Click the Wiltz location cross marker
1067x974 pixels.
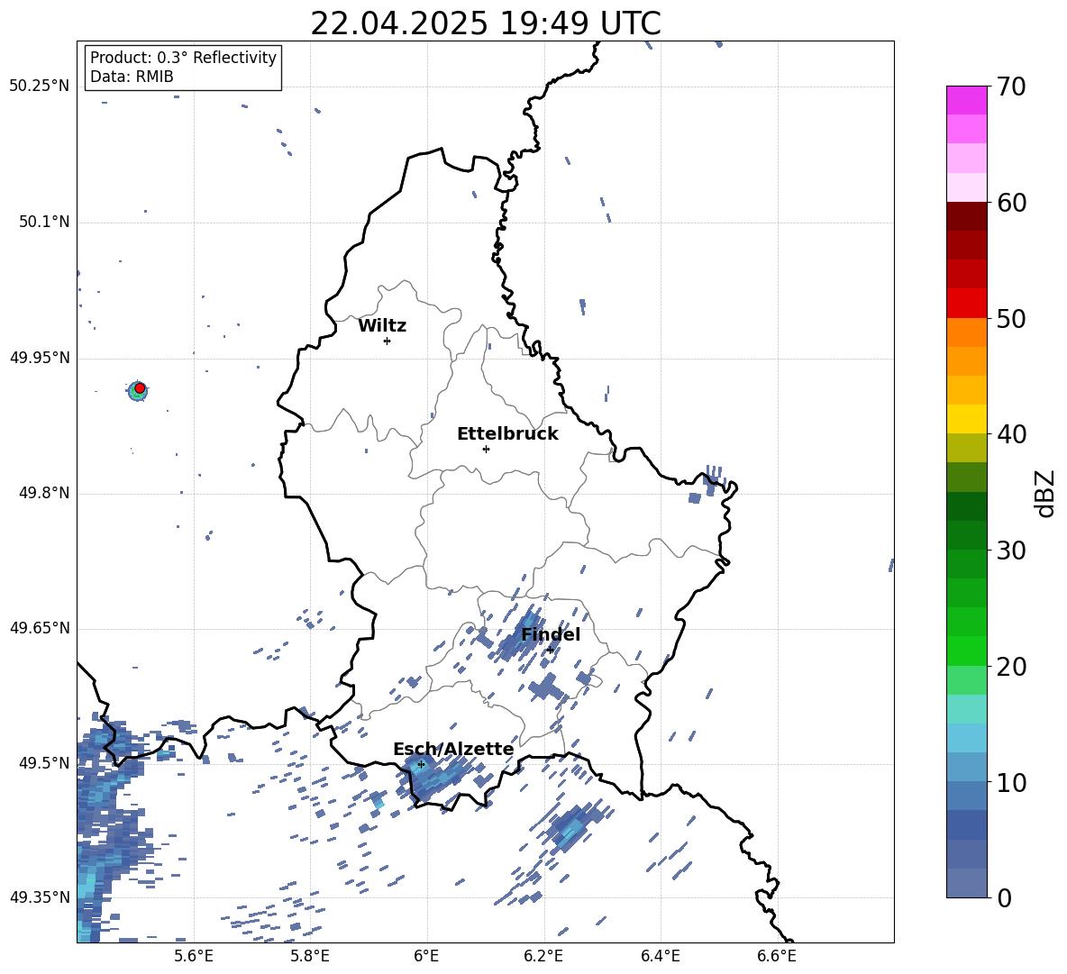pos(387,341)
